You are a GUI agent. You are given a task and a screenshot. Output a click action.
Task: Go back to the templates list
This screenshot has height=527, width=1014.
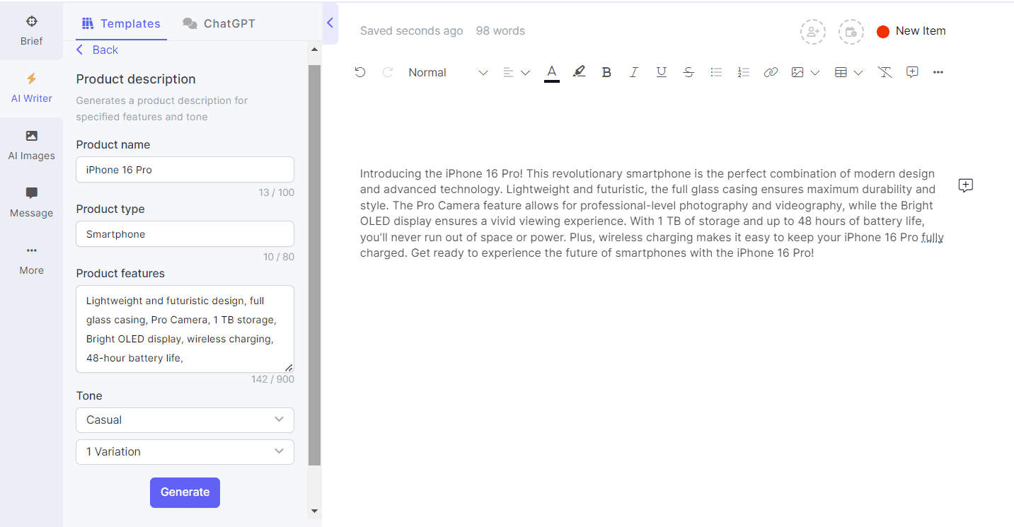[x=98, y=50]
